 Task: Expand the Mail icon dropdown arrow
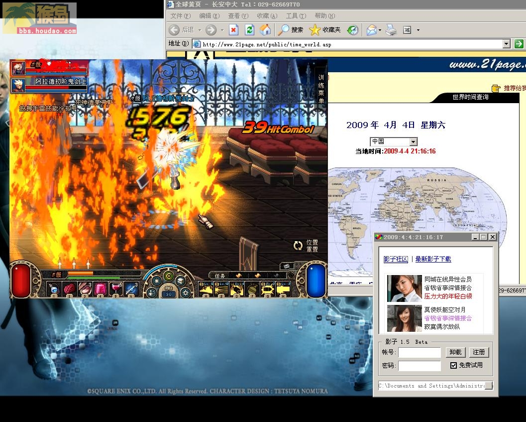click(380, 30)
